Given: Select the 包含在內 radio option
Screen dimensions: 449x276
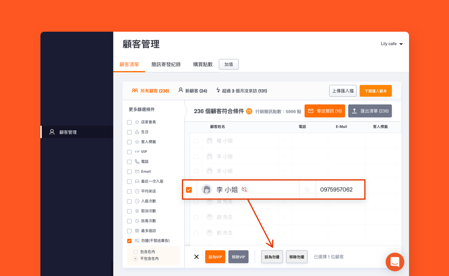Looking at the screenshot, I should coord(136,252).
